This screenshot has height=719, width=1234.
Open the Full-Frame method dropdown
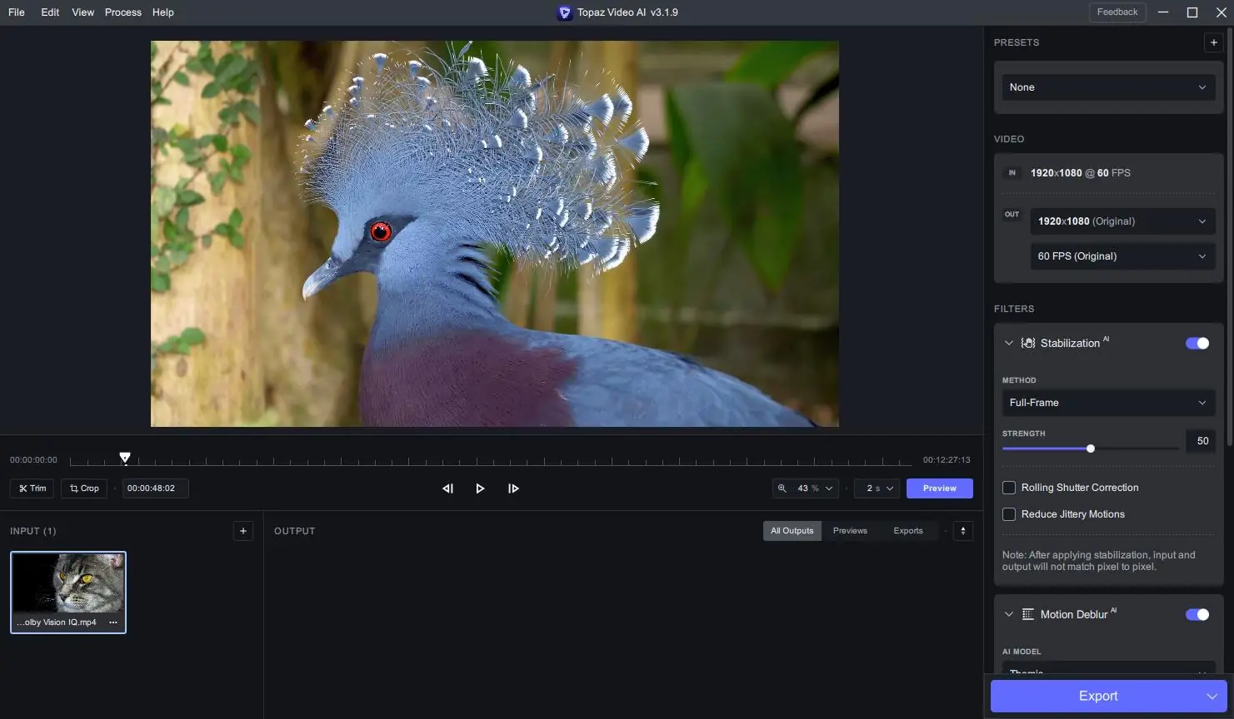(x=1108, y=403)
